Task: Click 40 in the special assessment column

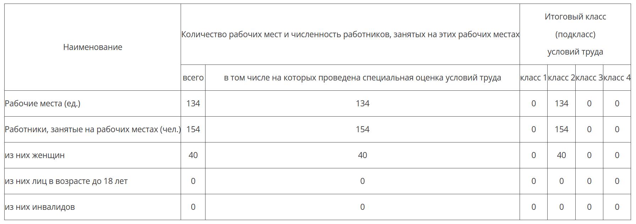Action: point(362,155)
